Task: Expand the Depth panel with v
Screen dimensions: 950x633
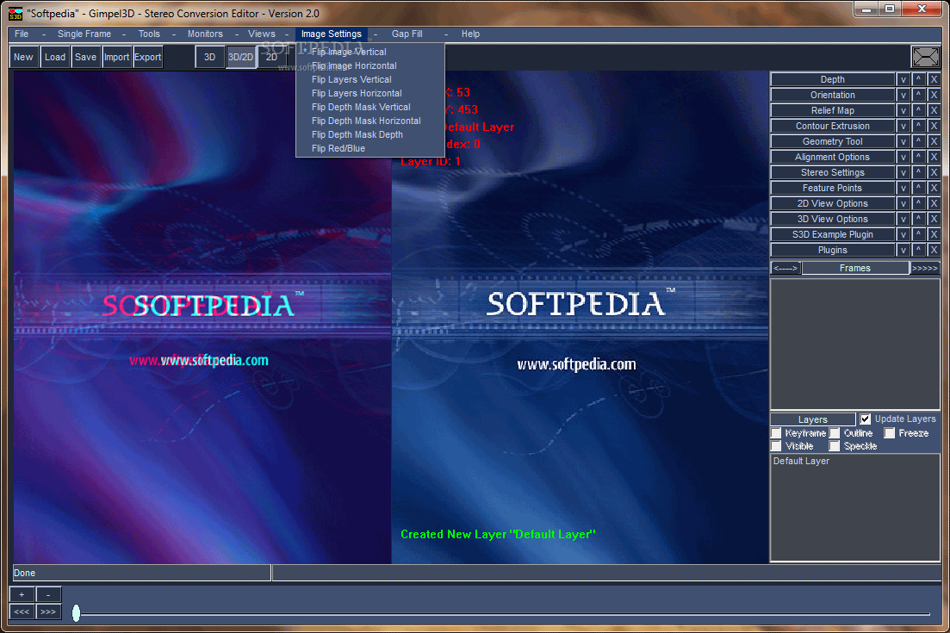Action: [x=903, y=79]
